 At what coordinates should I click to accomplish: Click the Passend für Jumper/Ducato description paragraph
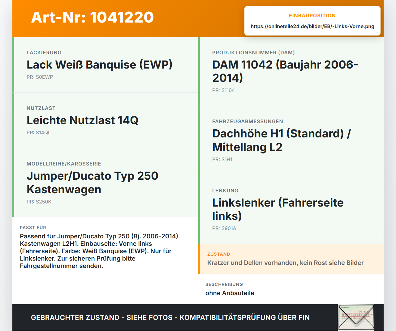tap(99, 251)
